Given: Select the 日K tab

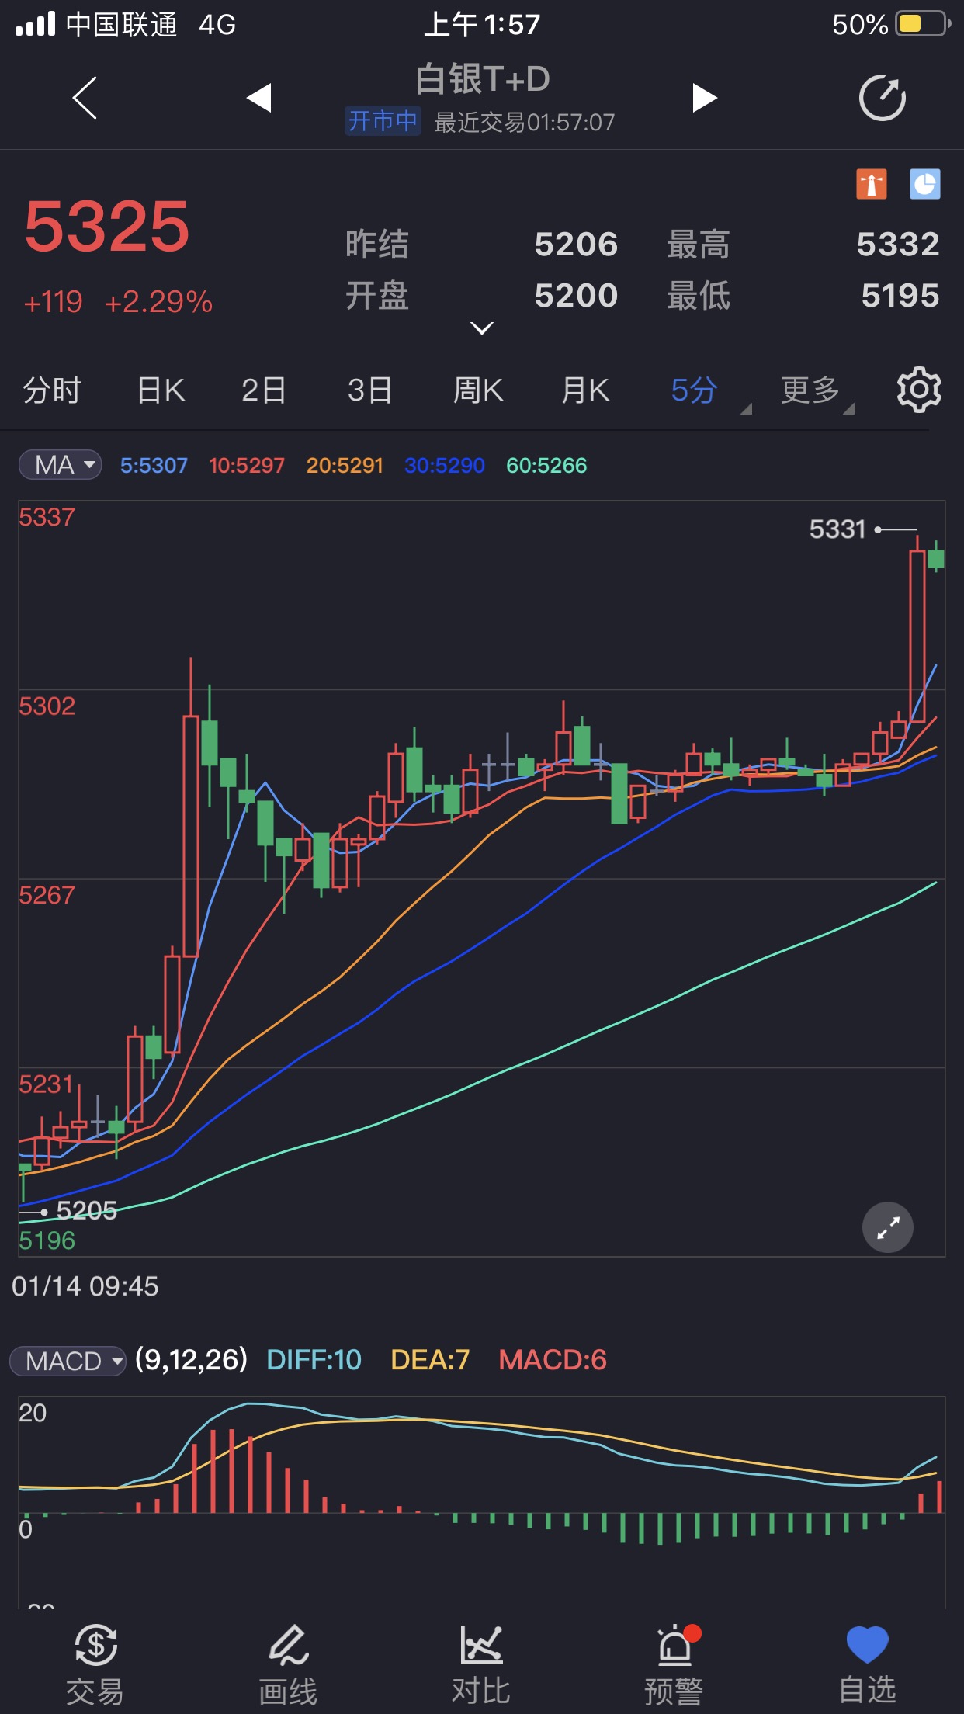Looking at the screenshot, I should (161, 390).
